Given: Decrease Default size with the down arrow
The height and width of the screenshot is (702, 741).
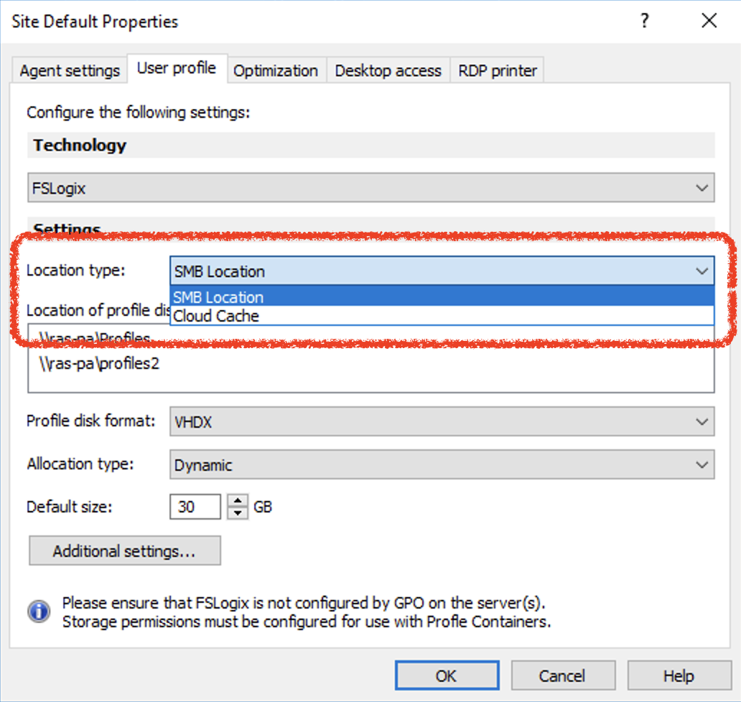Looking at the screenshot, I should [x=238, y=513].
